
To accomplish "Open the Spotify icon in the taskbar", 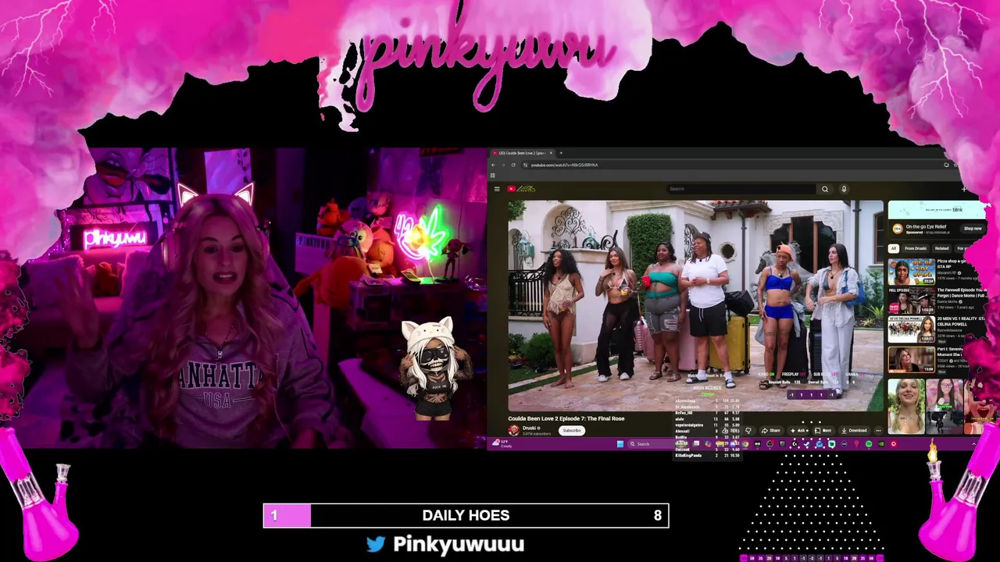I will coord(868,444).
